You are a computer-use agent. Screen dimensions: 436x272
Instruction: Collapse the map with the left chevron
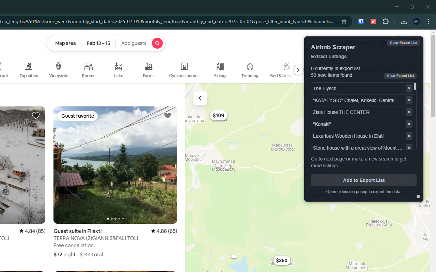(200, 98)
